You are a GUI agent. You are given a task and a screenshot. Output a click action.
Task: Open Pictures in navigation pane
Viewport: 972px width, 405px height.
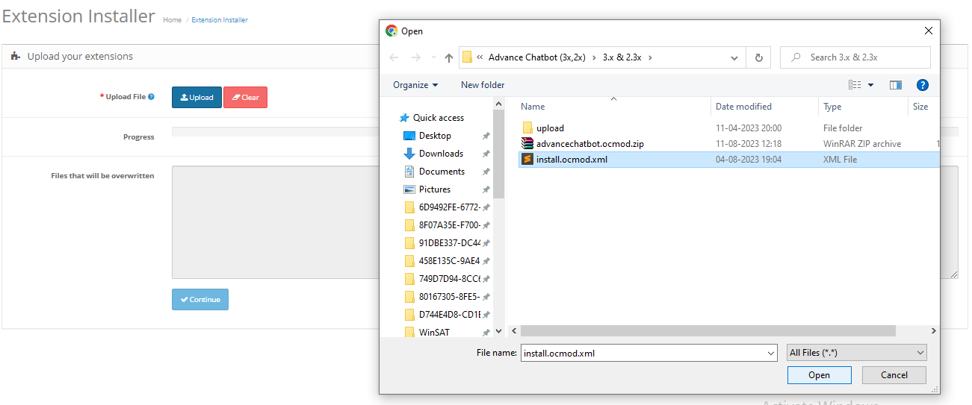[x=435, y=189]
